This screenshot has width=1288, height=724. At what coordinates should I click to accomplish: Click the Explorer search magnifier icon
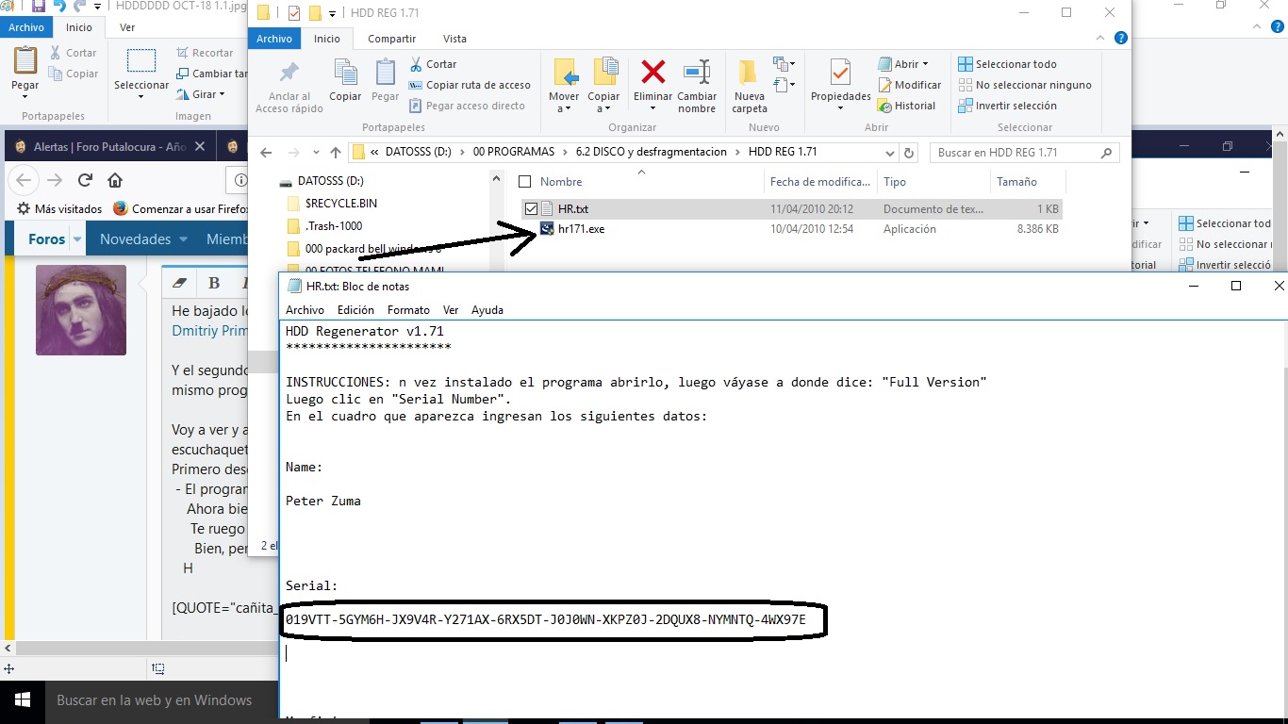pos(1106,152)
